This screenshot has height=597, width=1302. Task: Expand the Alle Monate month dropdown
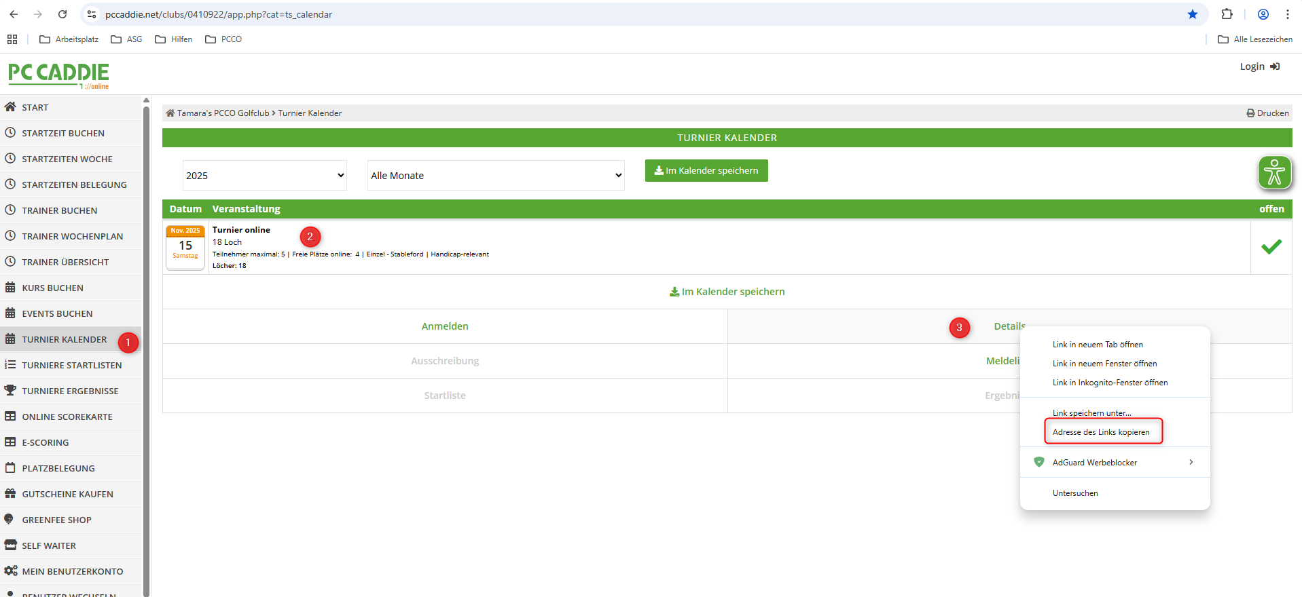tap(495, 176)
